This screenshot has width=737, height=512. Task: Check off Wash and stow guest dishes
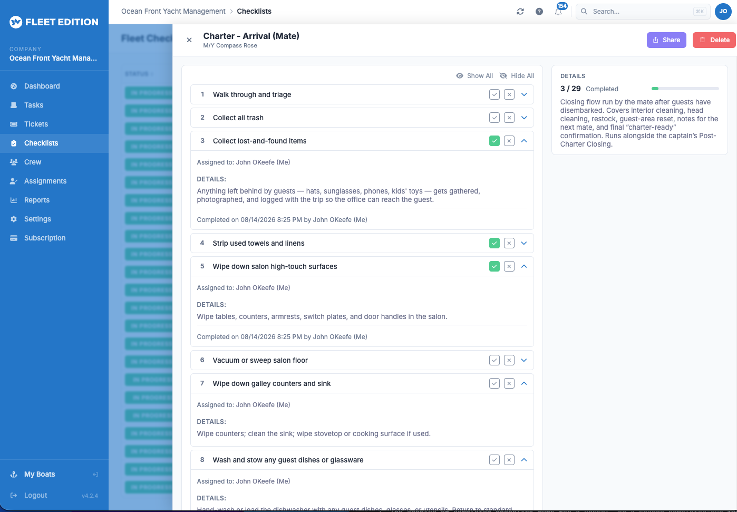(494, 460)
